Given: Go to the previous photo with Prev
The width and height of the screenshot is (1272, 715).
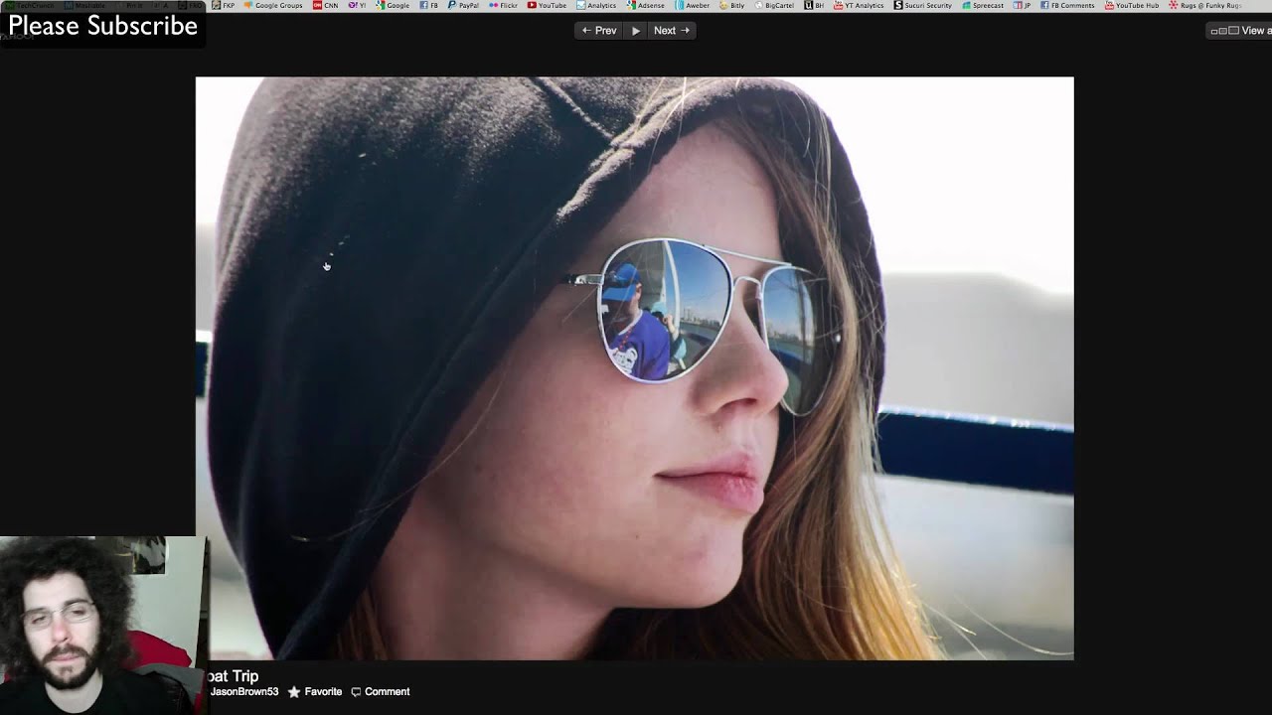Looking at the screenshot, I should pos(599,31).
